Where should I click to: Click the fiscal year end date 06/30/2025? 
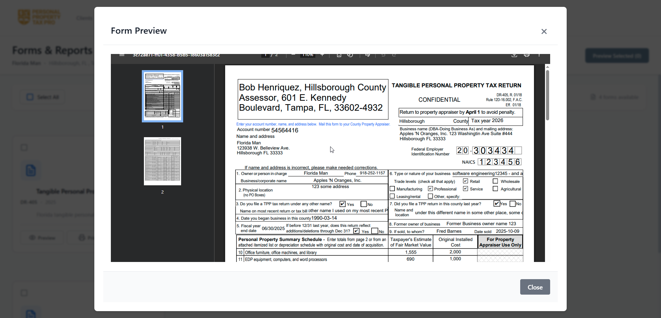coord(273,228)
